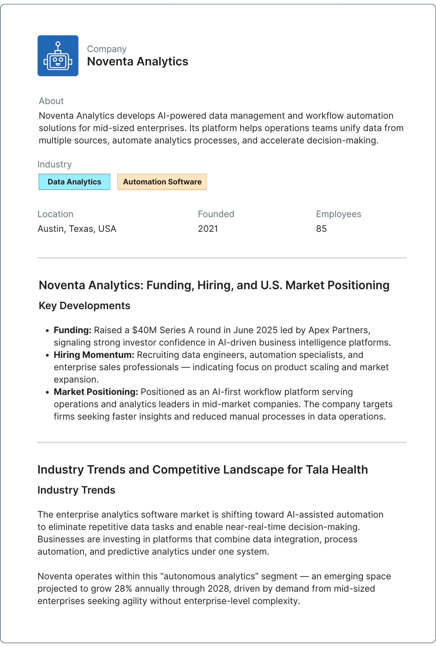Click the Key Developments subheading

coord(85,306)
